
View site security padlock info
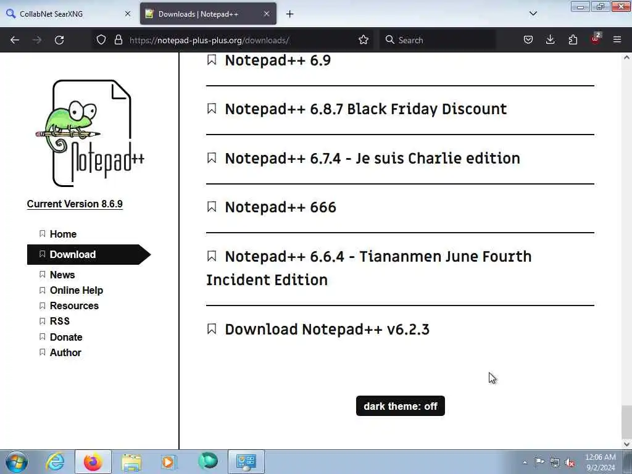click(x=118, y=40)
